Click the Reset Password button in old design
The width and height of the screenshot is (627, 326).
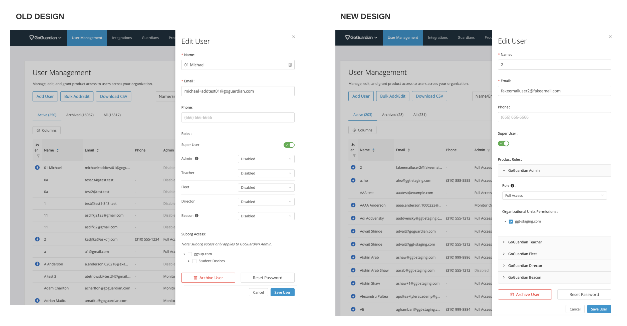(x=268, y=278)
